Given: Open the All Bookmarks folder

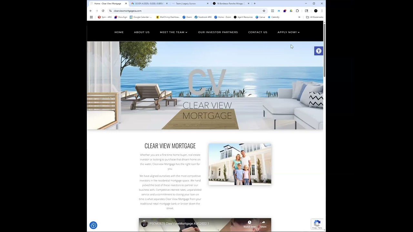Looking at the screenshot, I should 315,17.
